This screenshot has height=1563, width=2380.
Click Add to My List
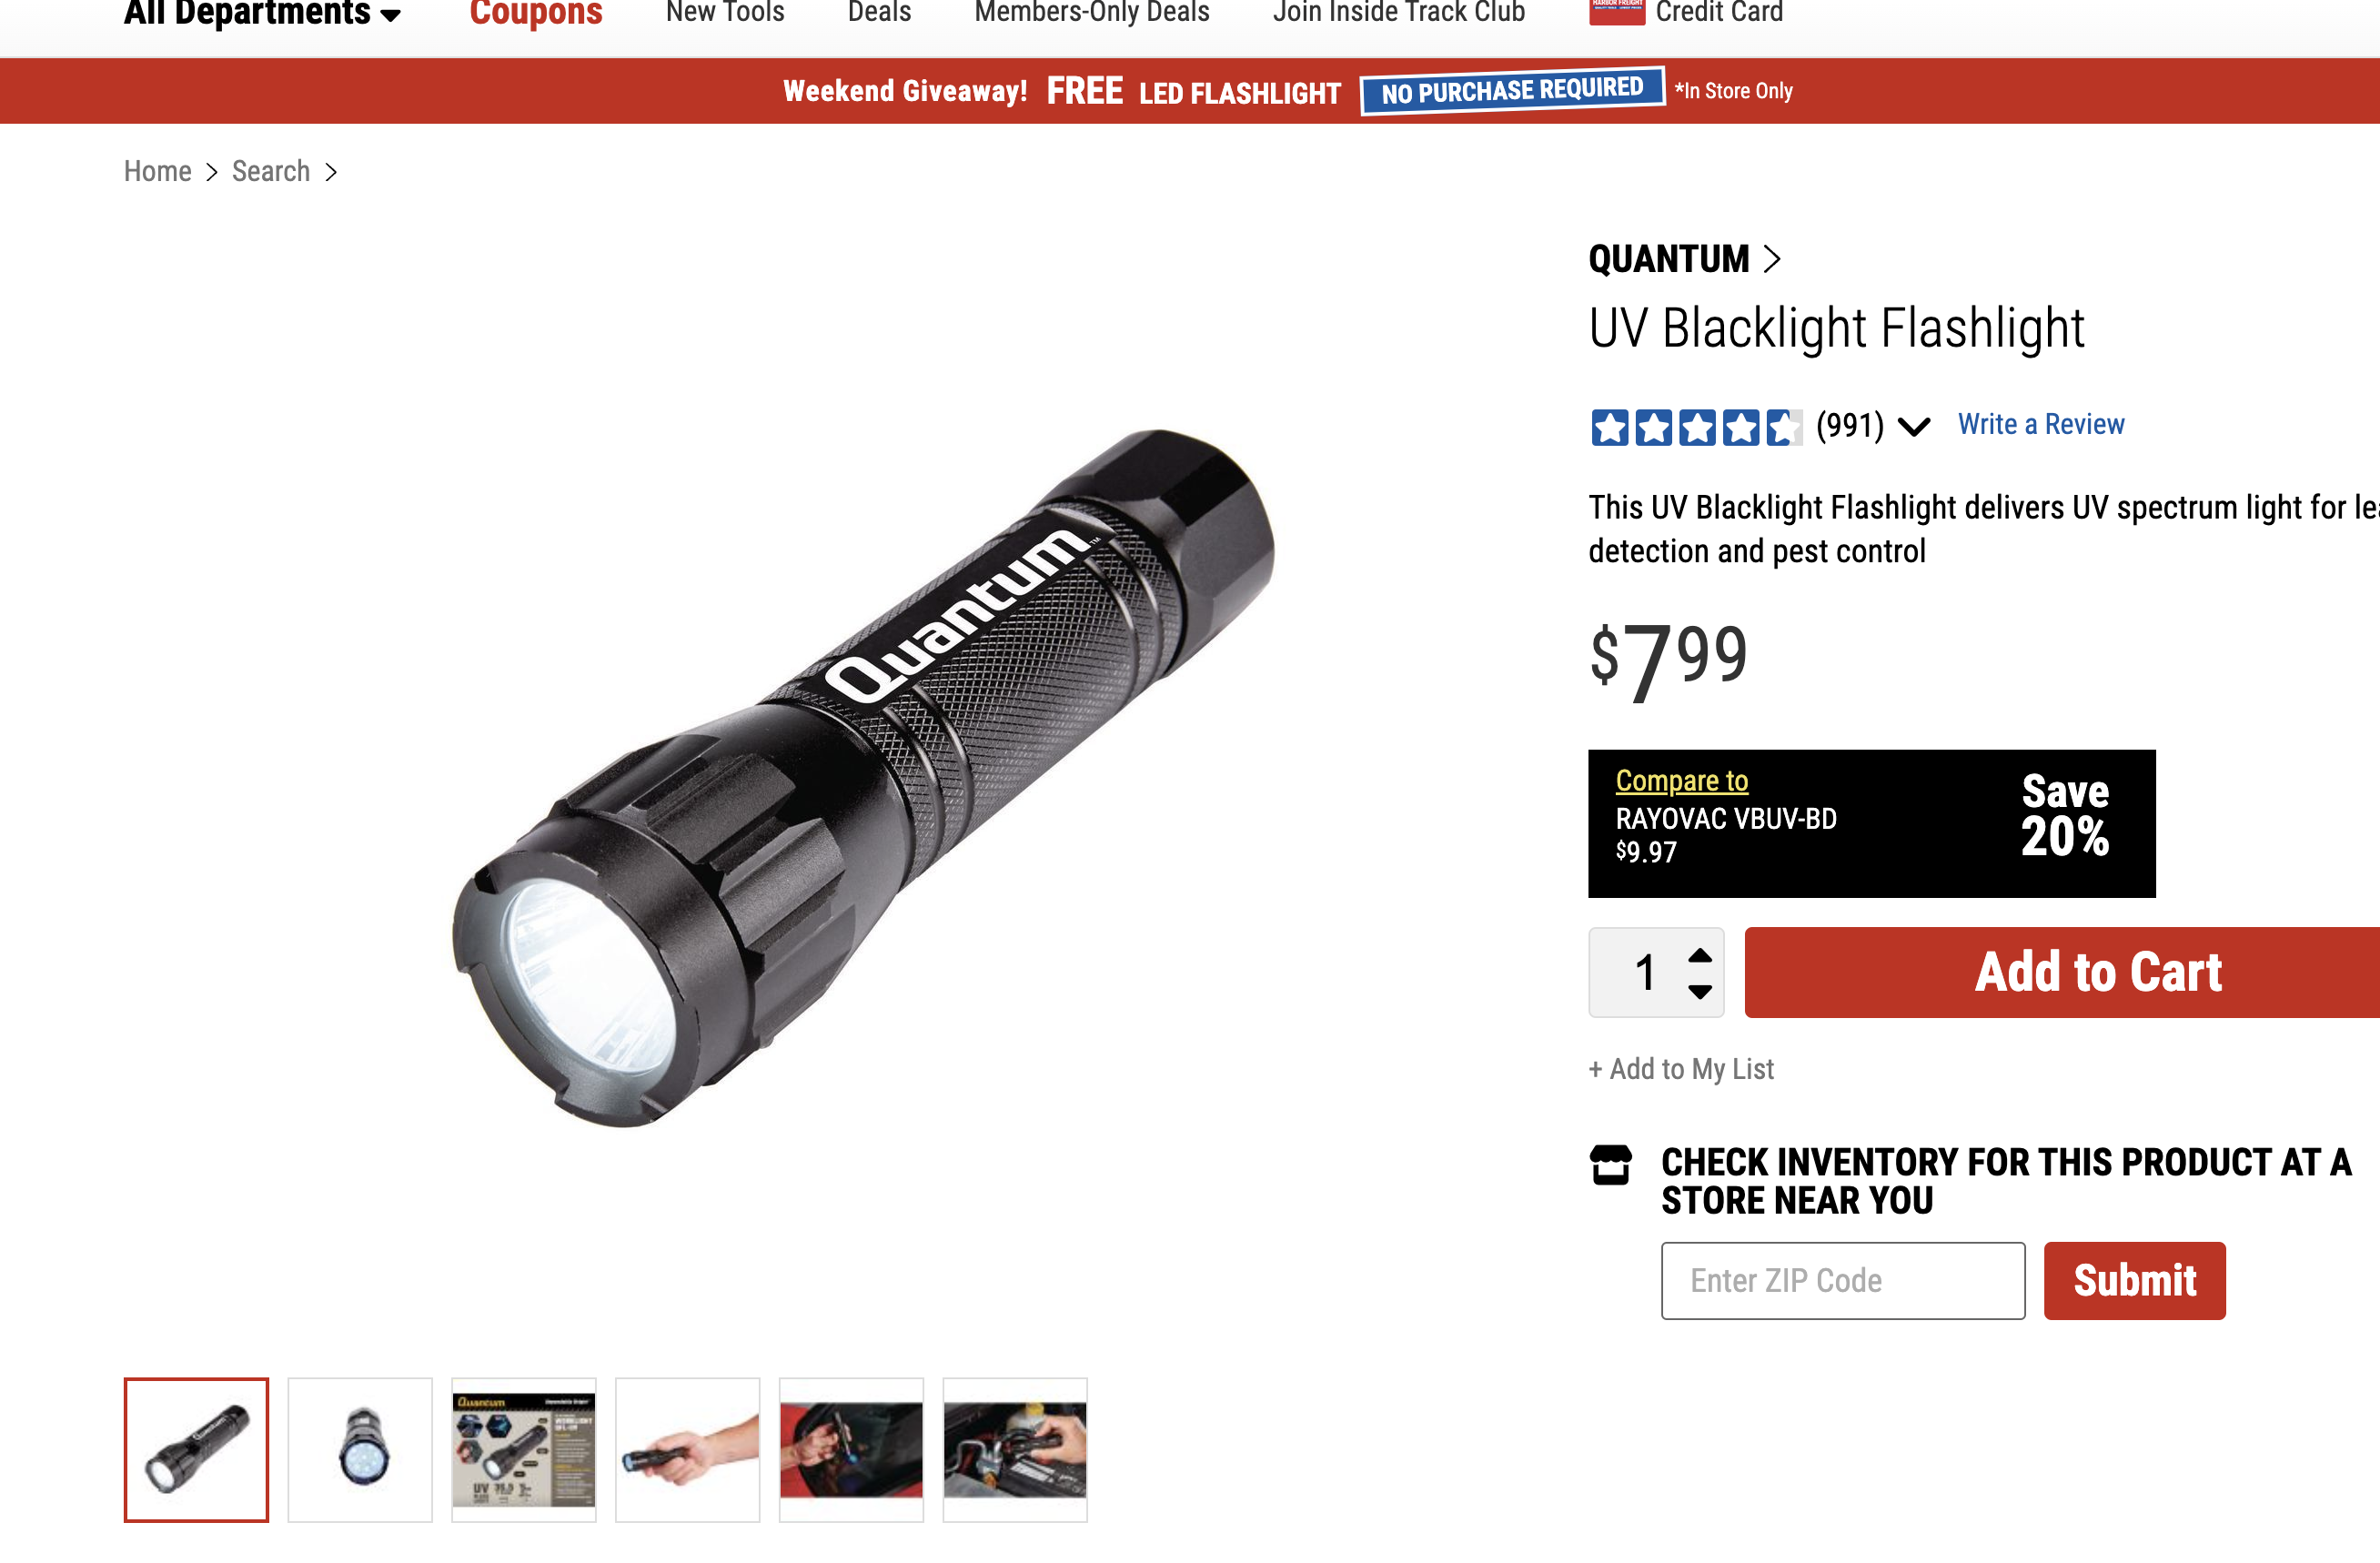(1681, 1069)
